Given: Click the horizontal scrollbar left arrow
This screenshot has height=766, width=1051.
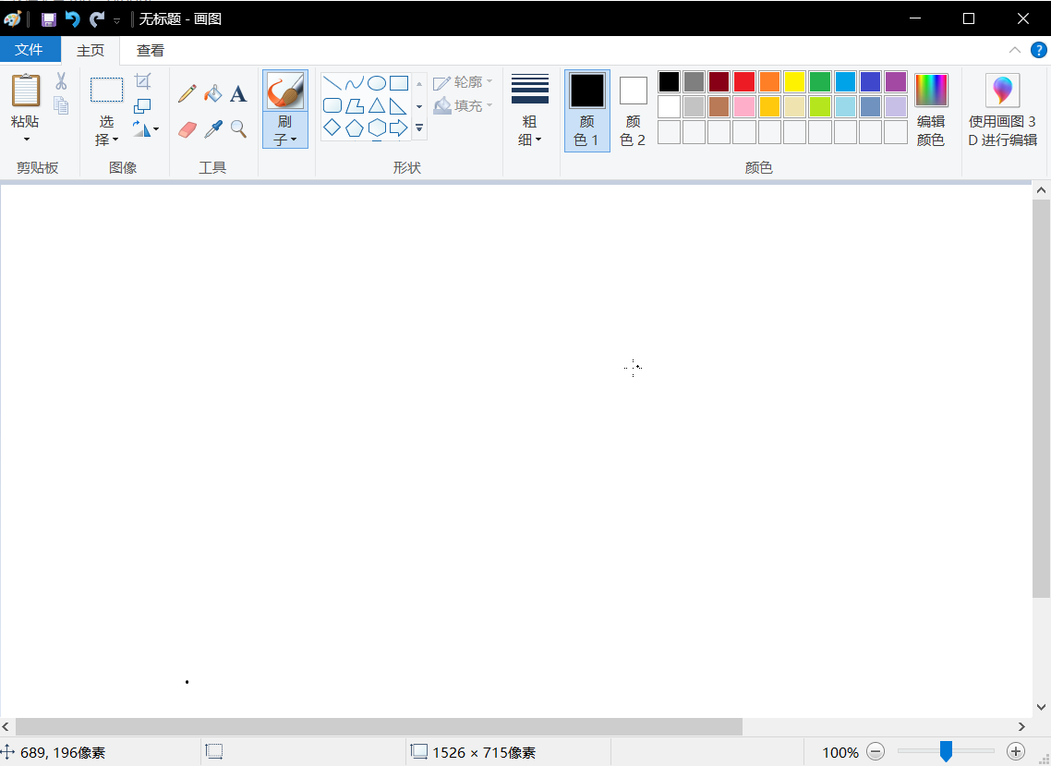Looking at the screenshot, I should (6, 726).
